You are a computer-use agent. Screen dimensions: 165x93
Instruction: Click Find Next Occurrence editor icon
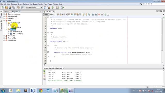[75, 14]
